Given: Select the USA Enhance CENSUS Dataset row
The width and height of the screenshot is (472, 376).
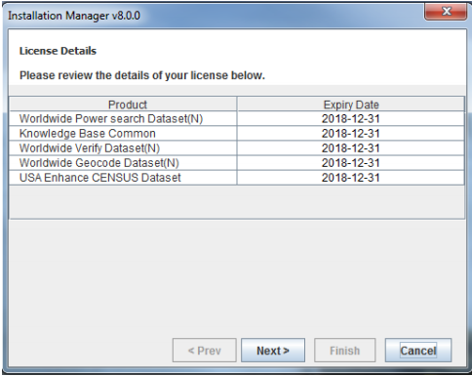Looking at the screenshot, I should click(x=237, y=178).
